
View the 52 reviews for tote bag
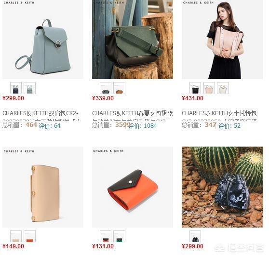[229, 126]
